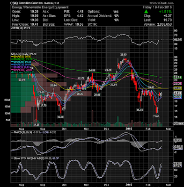Click the 29.83 peak price label
Viewport: 184px width, 187px height.
pyautogui.click(x=124, y=55)
